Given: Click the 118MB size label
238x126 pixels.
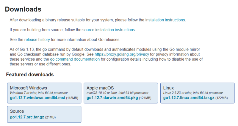Looking at the screenshot, I should click(72, 98).
